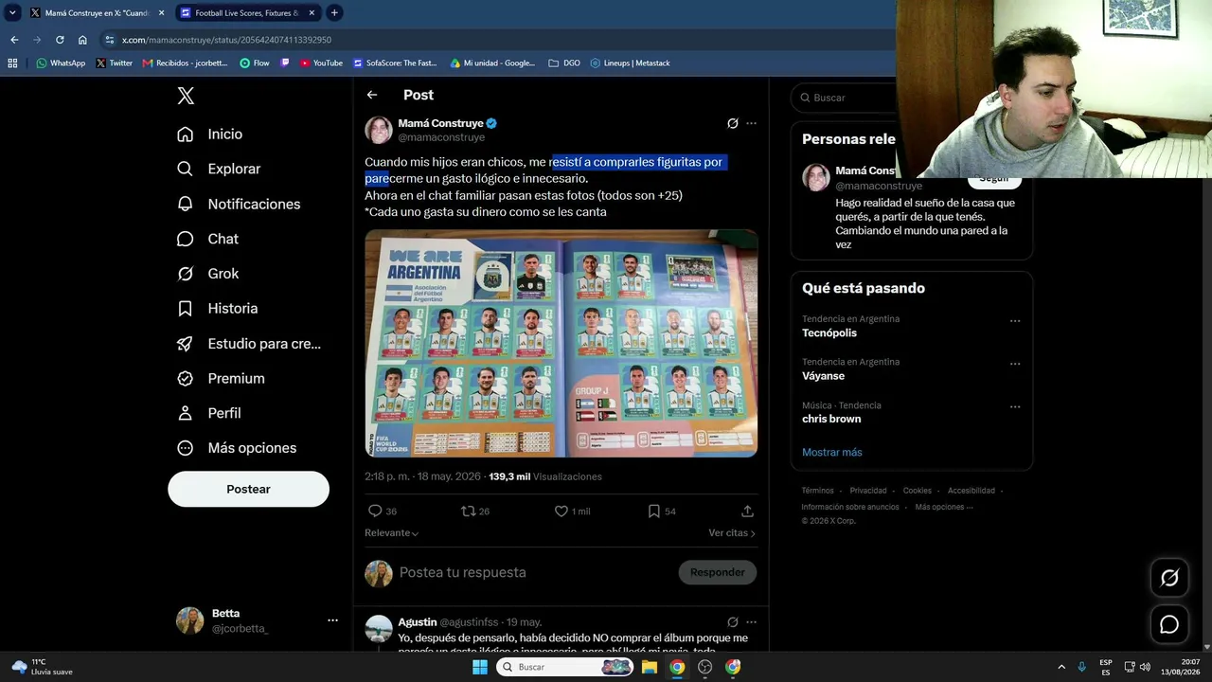Click Mostrar más under trends
Screen dimensions: 1212x682
832,452
